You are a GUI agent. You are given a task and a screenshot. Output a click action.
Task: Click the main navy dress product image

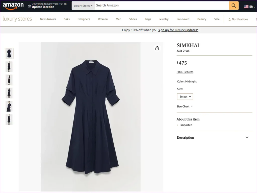coord(91,117)
